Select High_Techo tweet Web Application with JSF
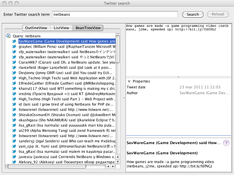 (67, 78)
